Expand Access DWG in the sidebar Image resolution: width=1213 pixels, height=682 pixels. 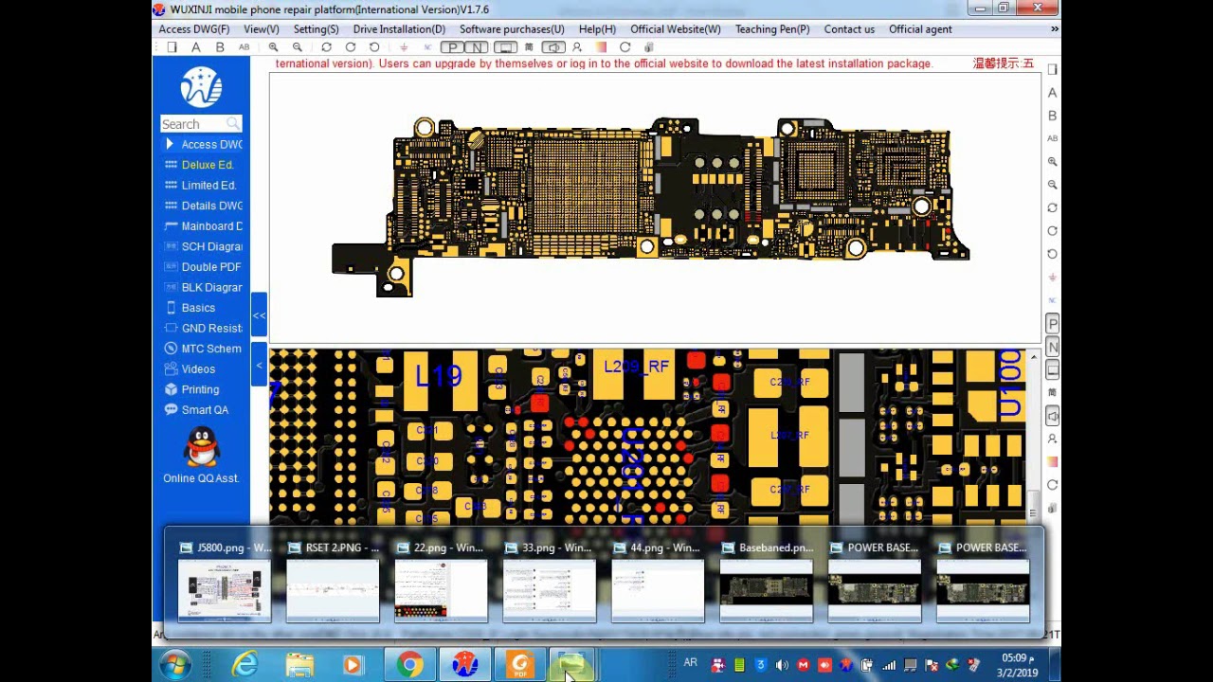[x=204, y=144]
